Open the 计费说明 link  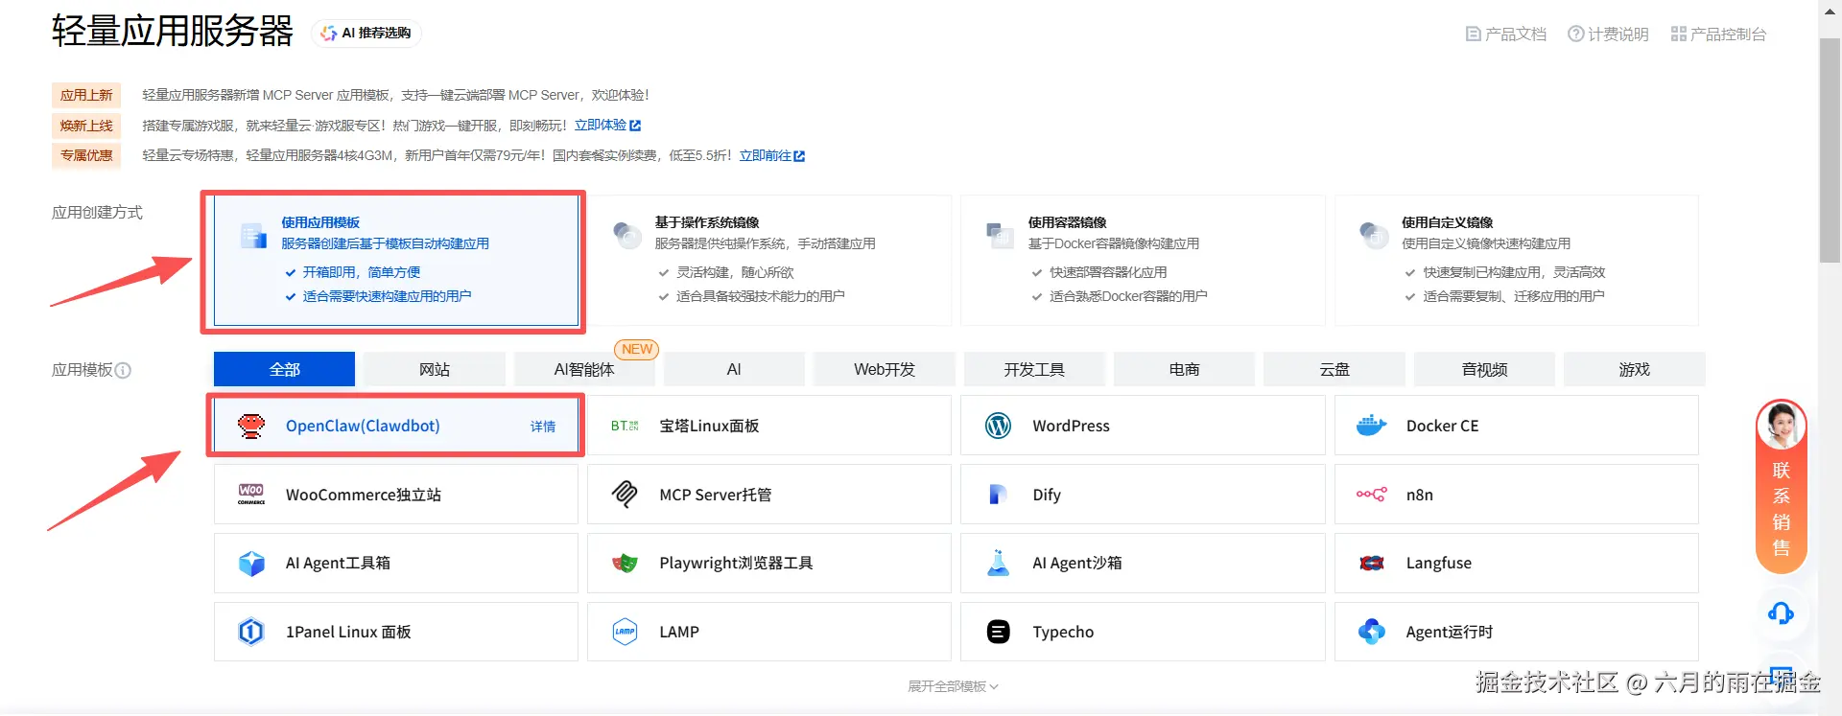click(x=1608, y=35)
